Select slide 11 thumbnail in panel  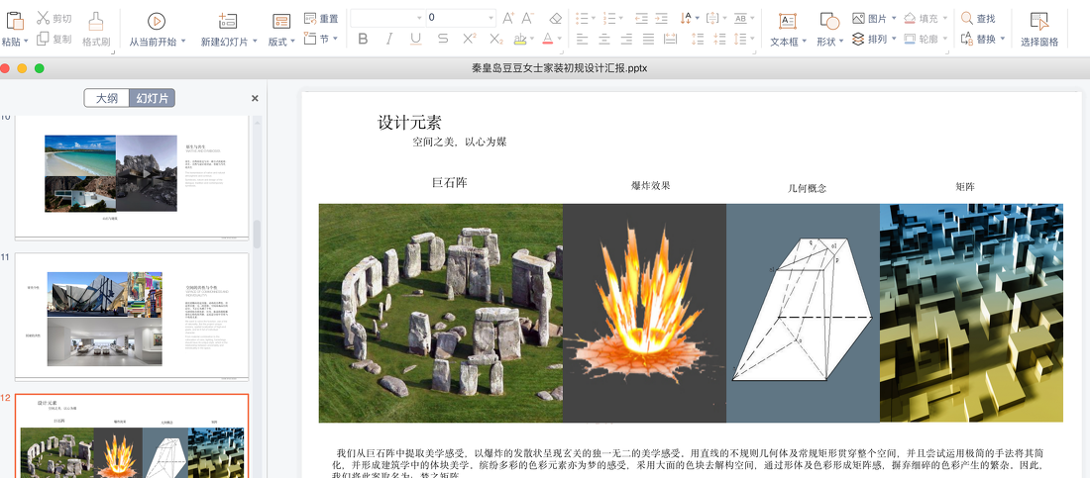[x=132, y=317]
